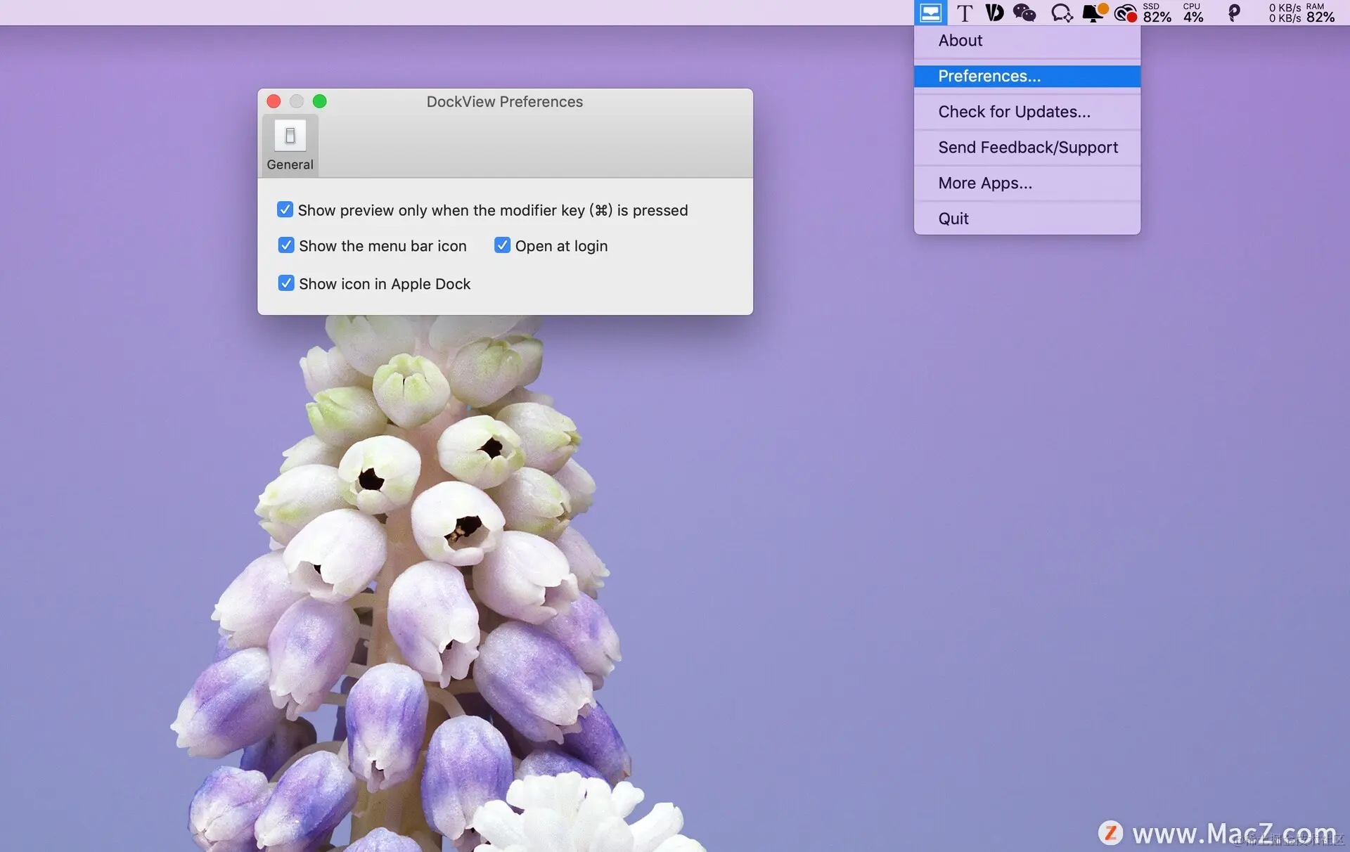Screen dimensions: 1350x852
Task: Click the P-shaped menu bar icon
Action: pos(1233,13)
